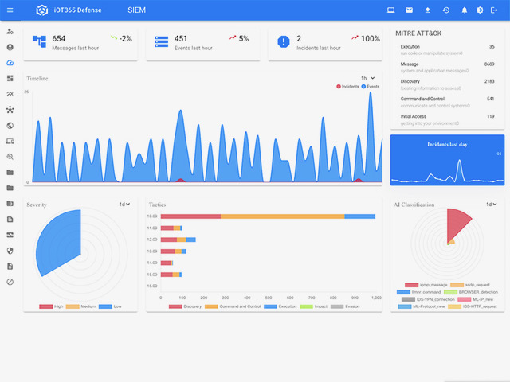Screen dimensions: 510x382
Task: Select the globe icon in sidebar
Action: 10,125
